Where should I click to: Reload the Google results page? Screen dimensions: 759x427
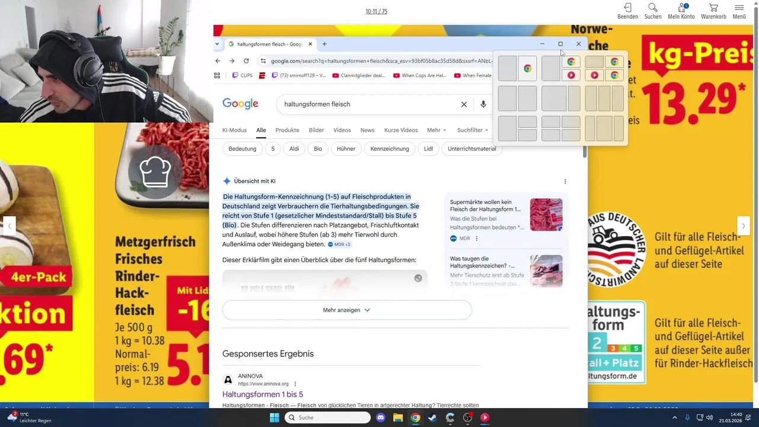click(246, 60)
